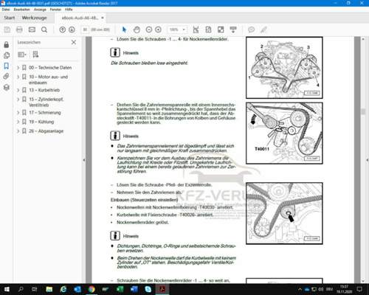Switch to the Start tab
Screen dimensions: 369x295
pyautogui.click(x=10, y=18)
